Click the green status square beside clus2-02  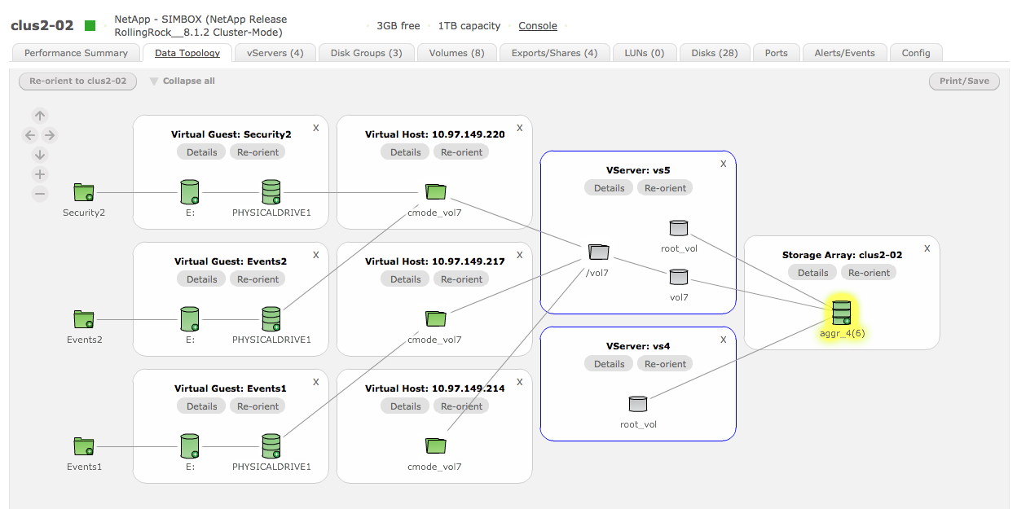90,26
